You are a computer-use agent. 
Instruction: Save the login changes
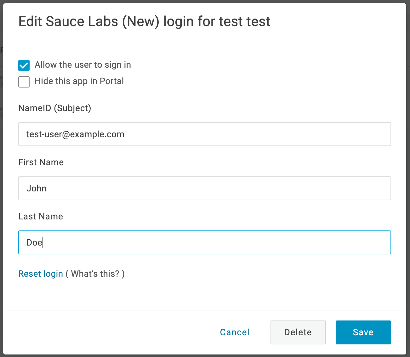point(363,332)
